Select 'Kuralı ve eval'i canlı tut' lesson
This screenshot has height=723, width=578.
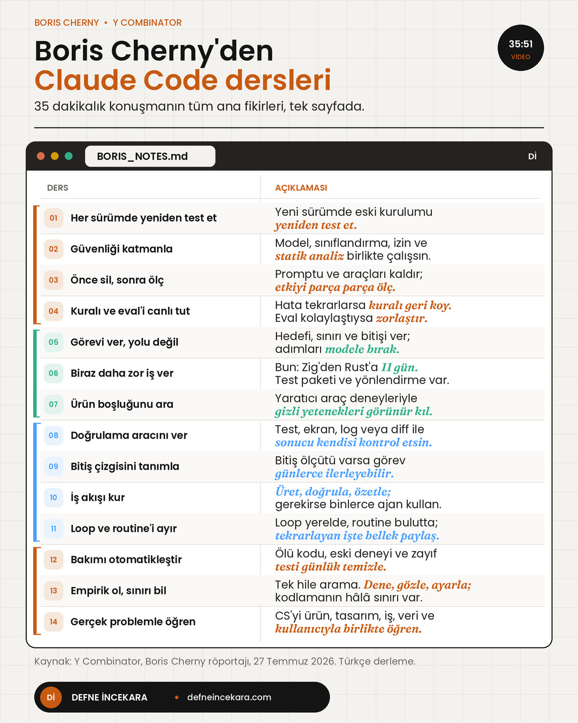pos(130,311)
